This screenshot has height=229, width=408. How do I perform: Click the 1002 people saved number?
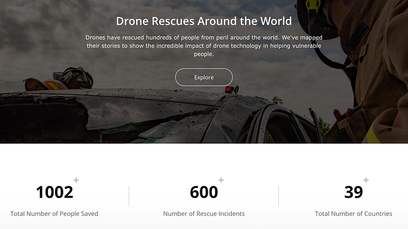[x=54, y=192]
